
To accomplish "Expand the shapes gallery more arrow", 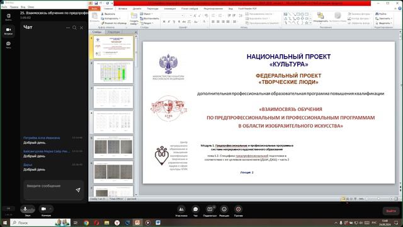I will [310, 23].
